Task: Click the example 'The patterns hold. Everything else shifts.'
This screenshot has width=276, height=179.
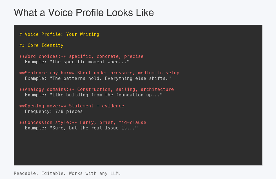Action: click(110, 78)
